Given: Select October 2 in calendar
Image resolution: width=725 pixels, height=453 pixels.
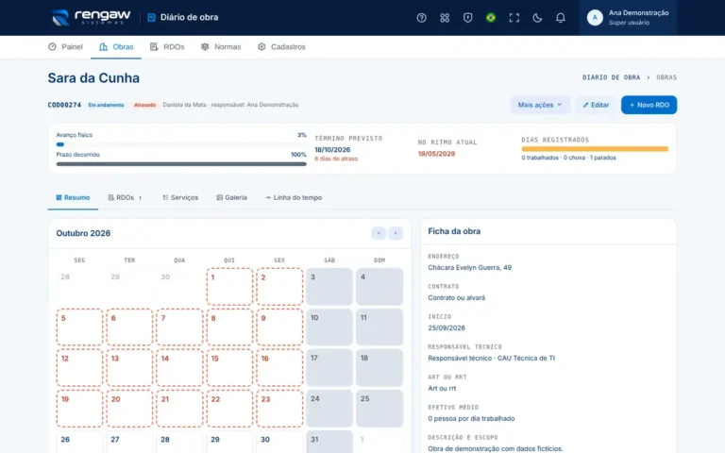Looking at the screenshot, I should 279,287.
